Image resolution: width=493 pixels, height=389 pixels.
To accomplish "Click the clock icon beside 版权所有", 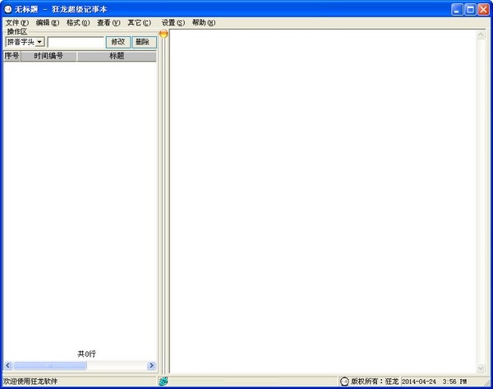I will (x=344, y=382).
